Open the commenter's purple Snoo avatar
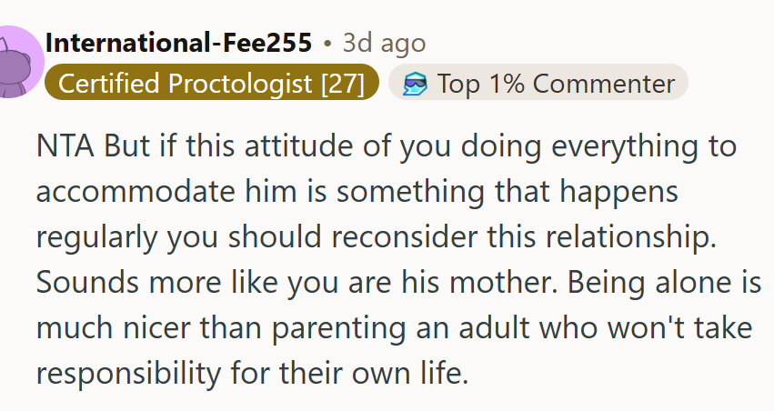This screenshot has width=774, height=411. [20, 62]
